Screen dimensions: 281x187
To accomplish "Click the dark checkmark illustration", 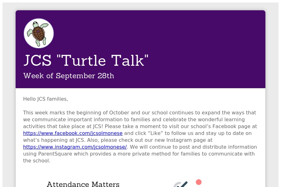I will click(183, 184).
